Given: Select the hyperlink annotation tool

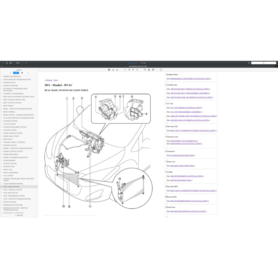Looking at the screenshot, I should tap(137, 70).
